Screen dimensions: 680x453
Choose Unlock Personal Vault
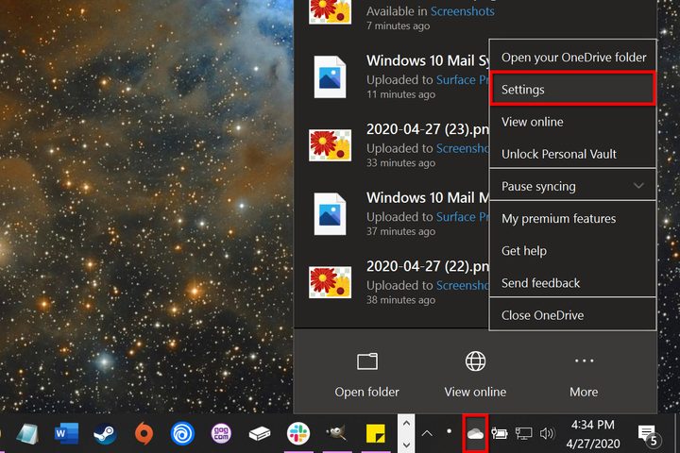coord(572,154)
